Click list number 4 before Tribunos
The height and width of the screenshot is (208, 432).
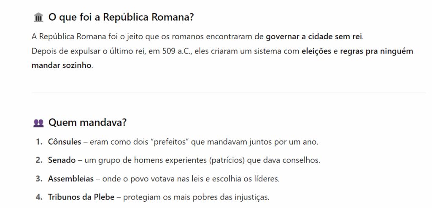(x=39, y=197)
